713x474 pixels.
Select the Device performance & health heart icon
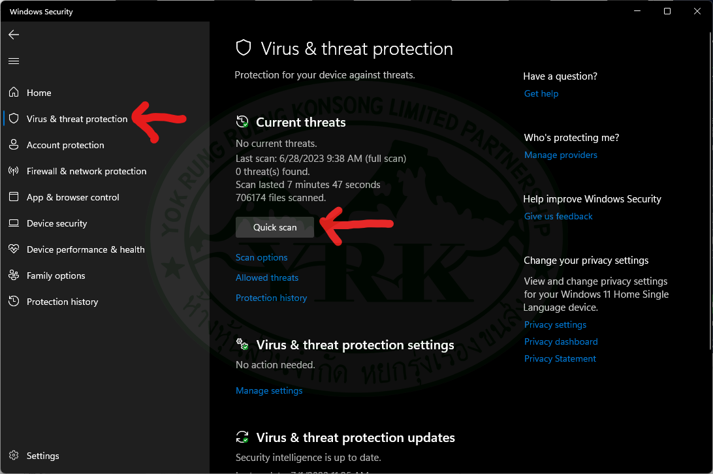pyautogui.click(x=14, y=249)
